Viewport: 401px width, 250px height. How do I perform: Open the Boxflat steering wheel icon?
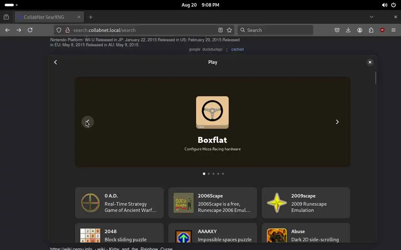click(212, 112)
